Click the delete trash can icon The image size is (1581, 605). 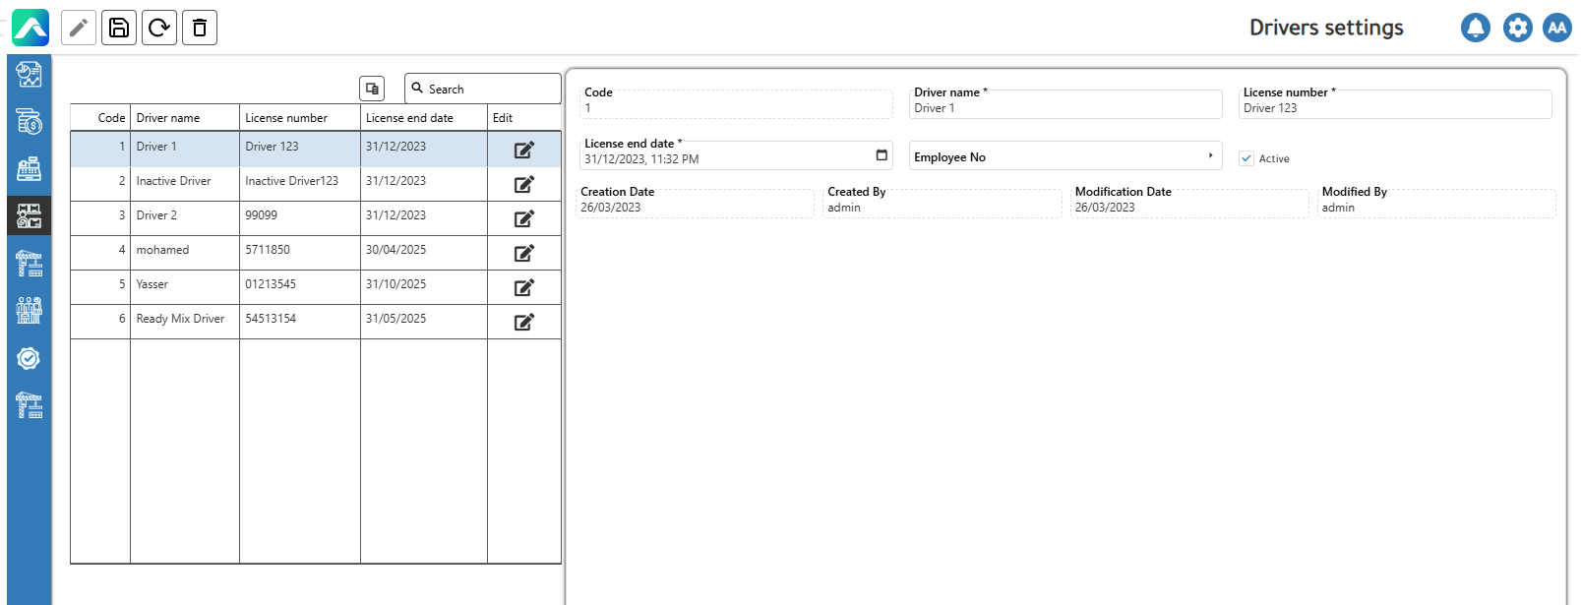pos(200,28)
